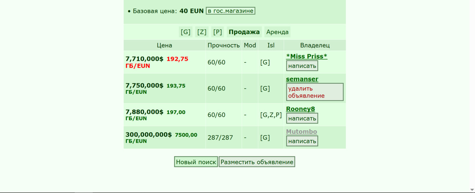Image resolution: width=475 pixels, height=193 pixels.
Task: Open Rooney8 owner profile
Action: (301, 109)
